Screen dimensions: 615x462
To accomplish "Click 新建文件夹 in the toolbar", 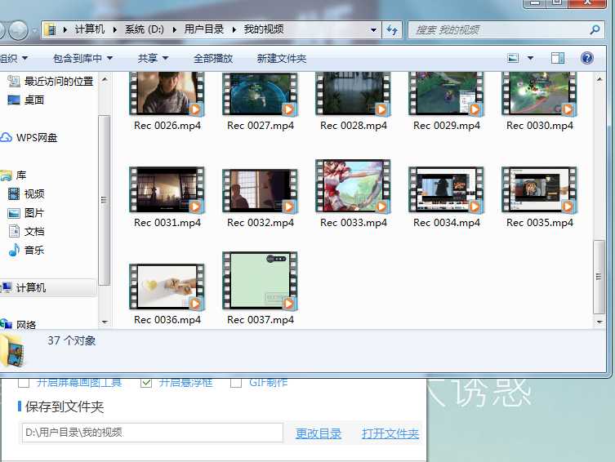I will coord(282,59).
